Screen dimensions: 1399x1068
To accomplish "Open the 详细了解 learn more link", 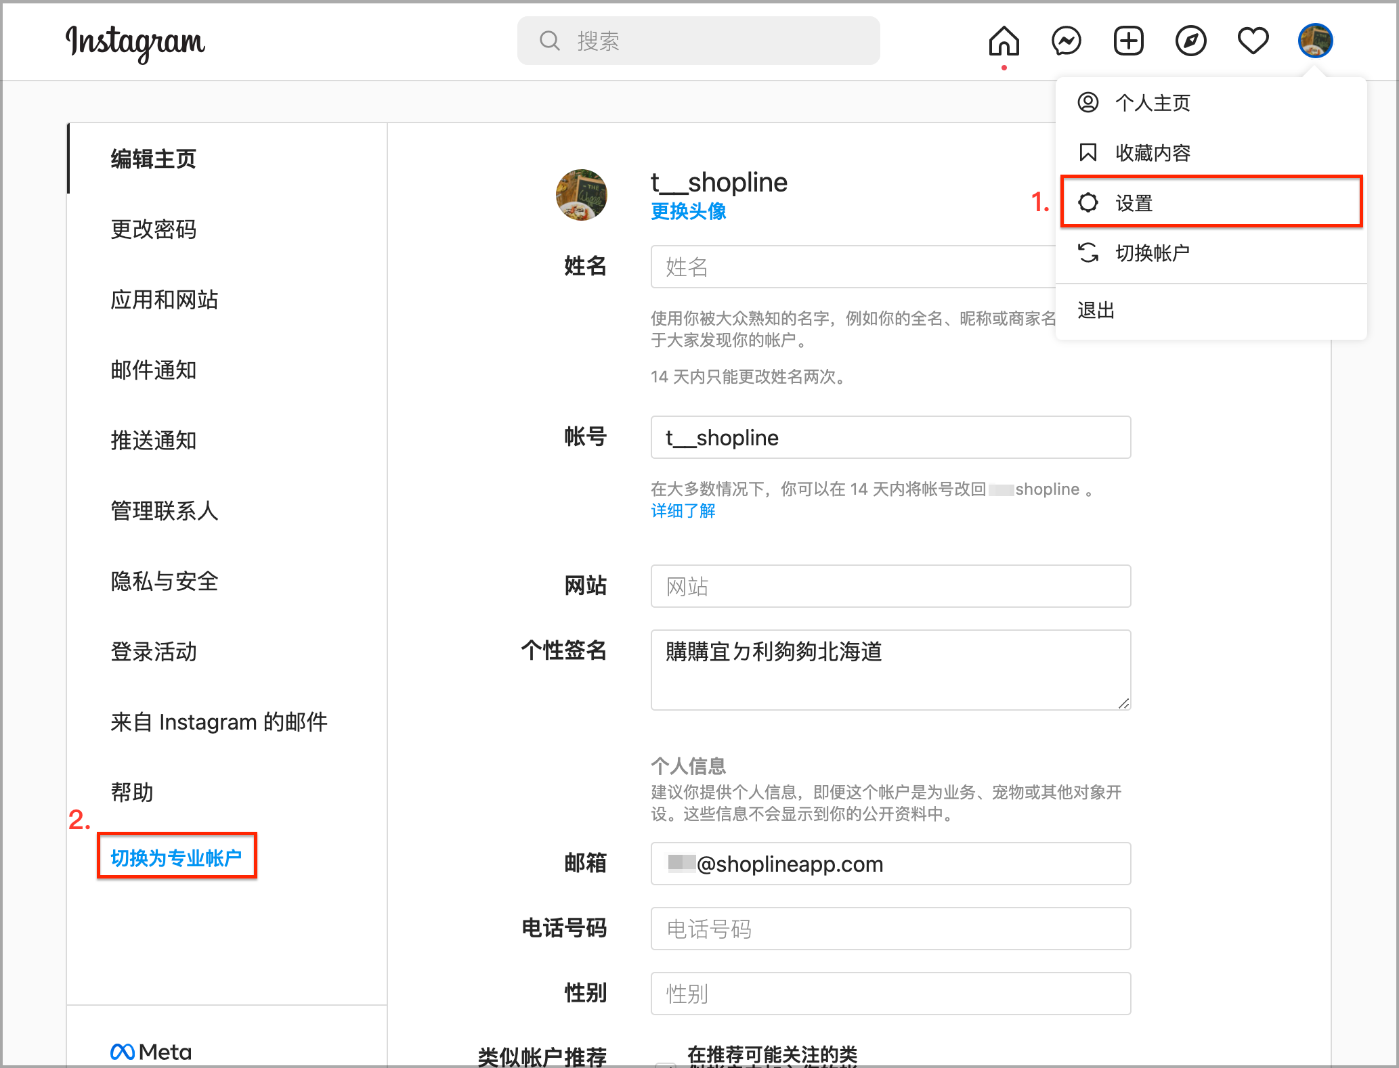I will (683, 511).
